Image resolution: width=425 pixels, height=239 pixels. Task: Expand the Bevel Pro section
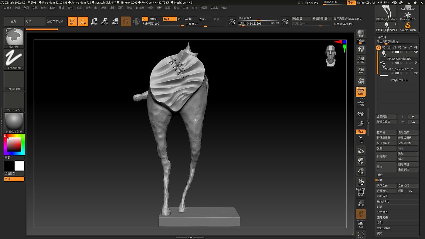click(383, 201)
